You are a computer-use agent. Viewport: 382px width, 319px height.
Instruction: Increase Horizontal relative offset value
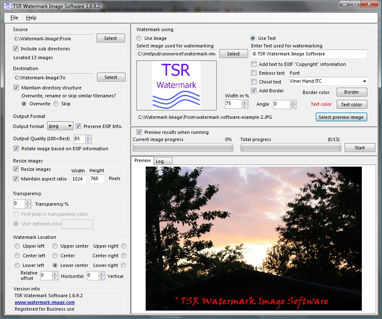pyautogui.click(x=55, y=274)
